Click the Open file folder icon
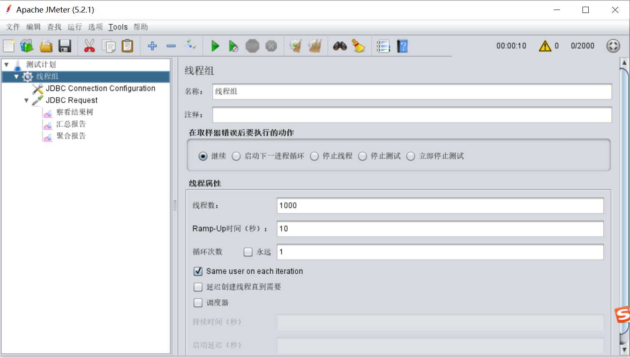630x358 pixels. pos(46,46)
